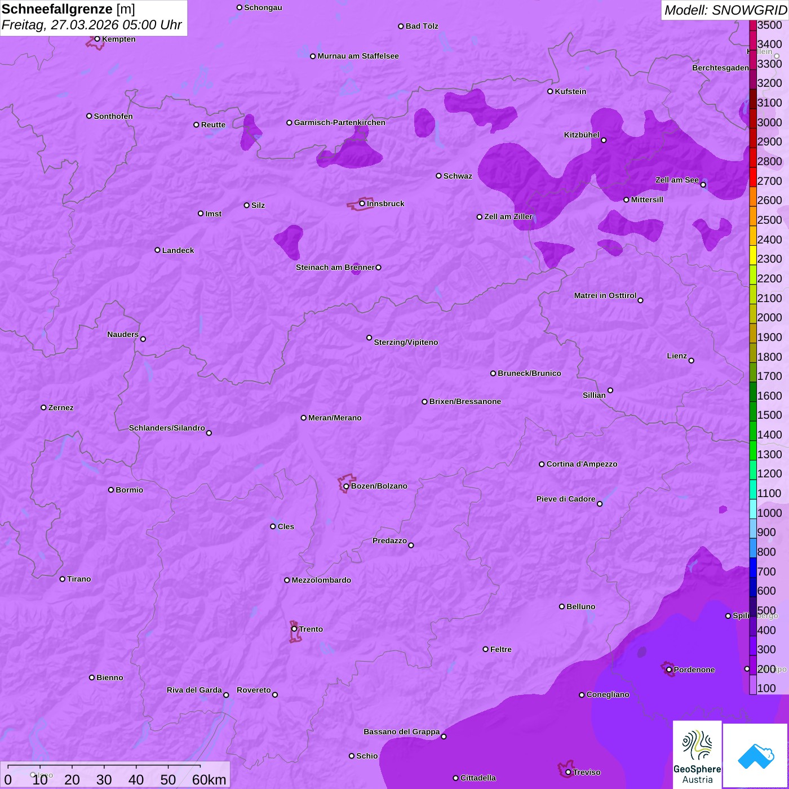Select the Pordenone city marker dot
789x789 pixels.
(669, 670)
